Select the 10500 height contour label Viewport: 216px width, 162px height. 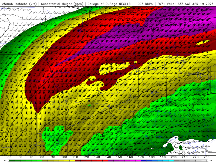pyautogui.click(x=150, y=41)
